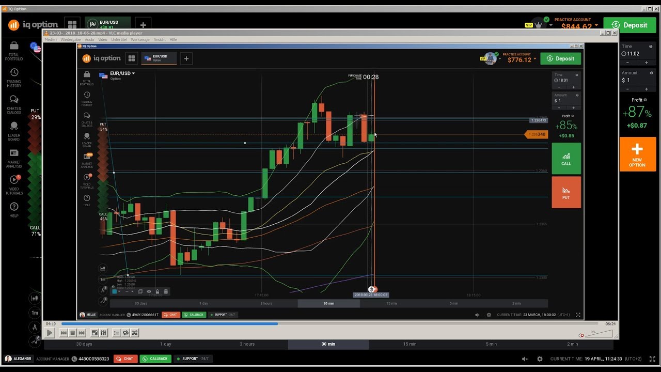Show the VLC playlist

(116, 333)
